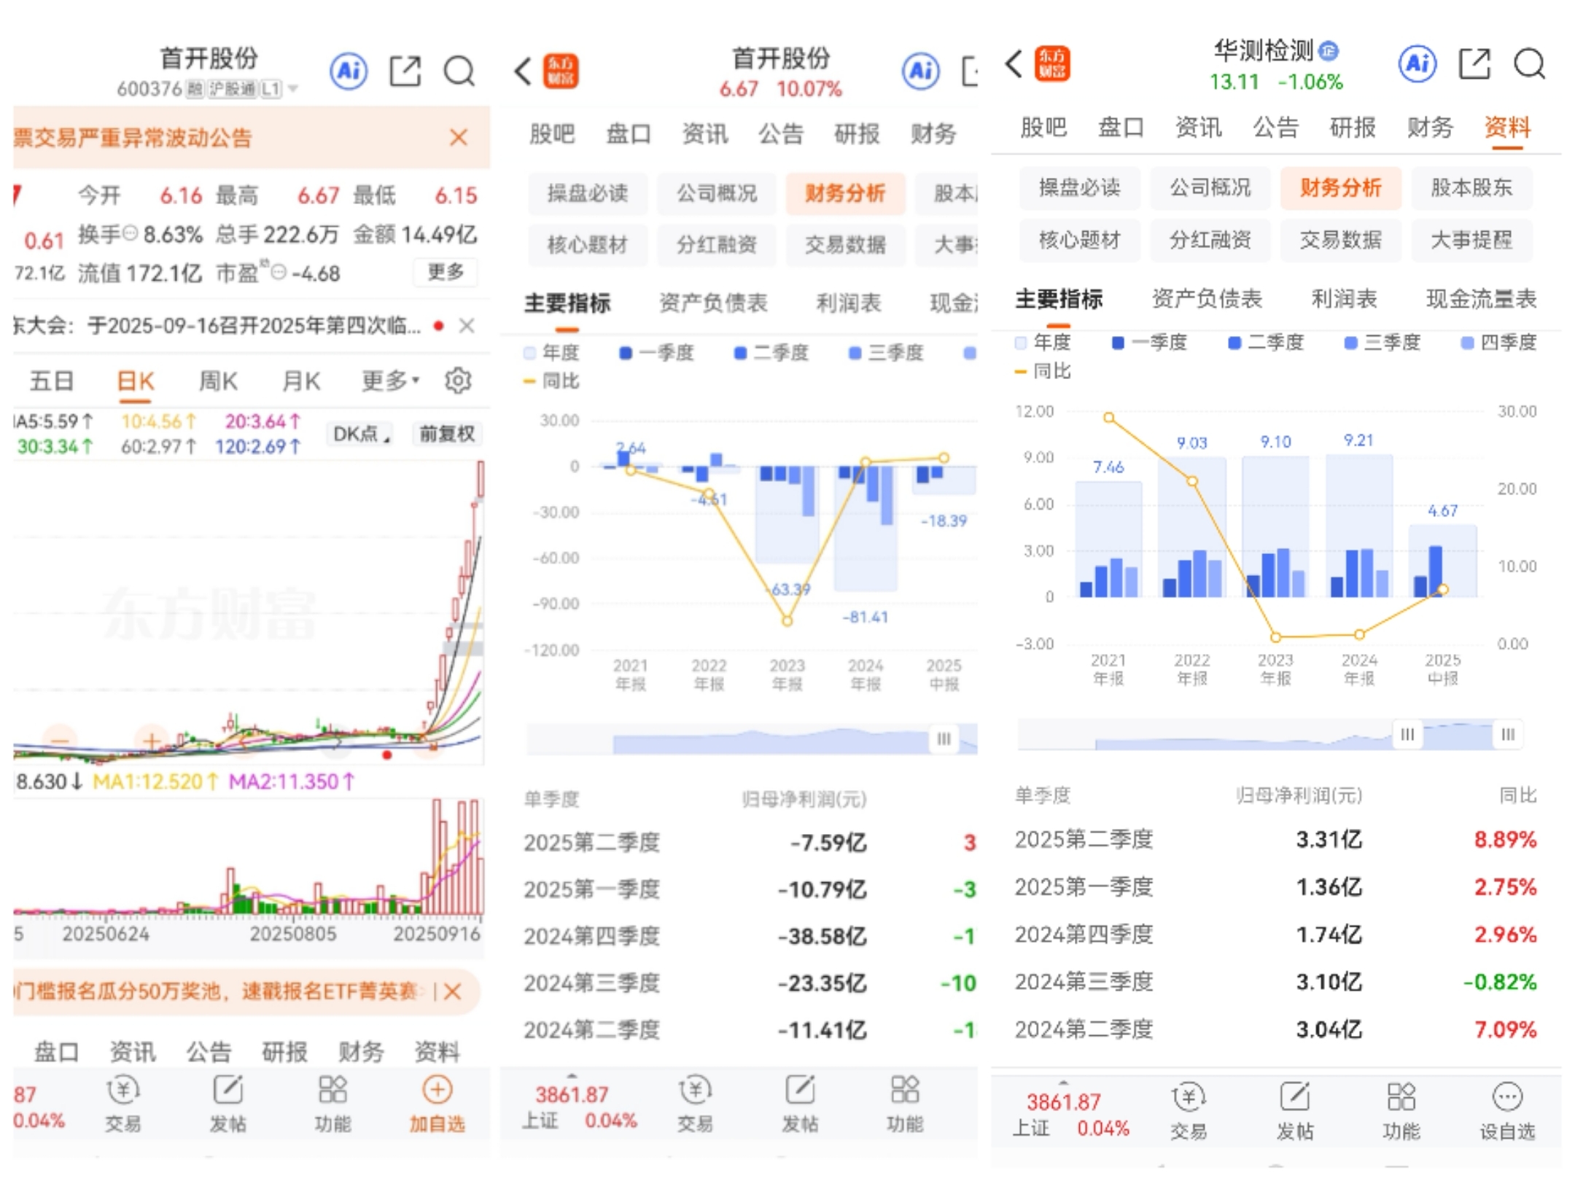The height and width of the screenshot is (1181, 1575).
Task: Select 日K chart tab
Action: point(135,381)
